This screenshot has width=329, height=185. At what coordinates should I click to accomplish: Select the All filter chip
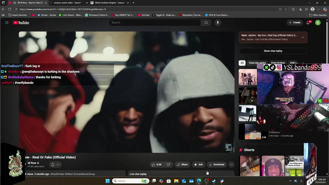(x=242, y=63)
